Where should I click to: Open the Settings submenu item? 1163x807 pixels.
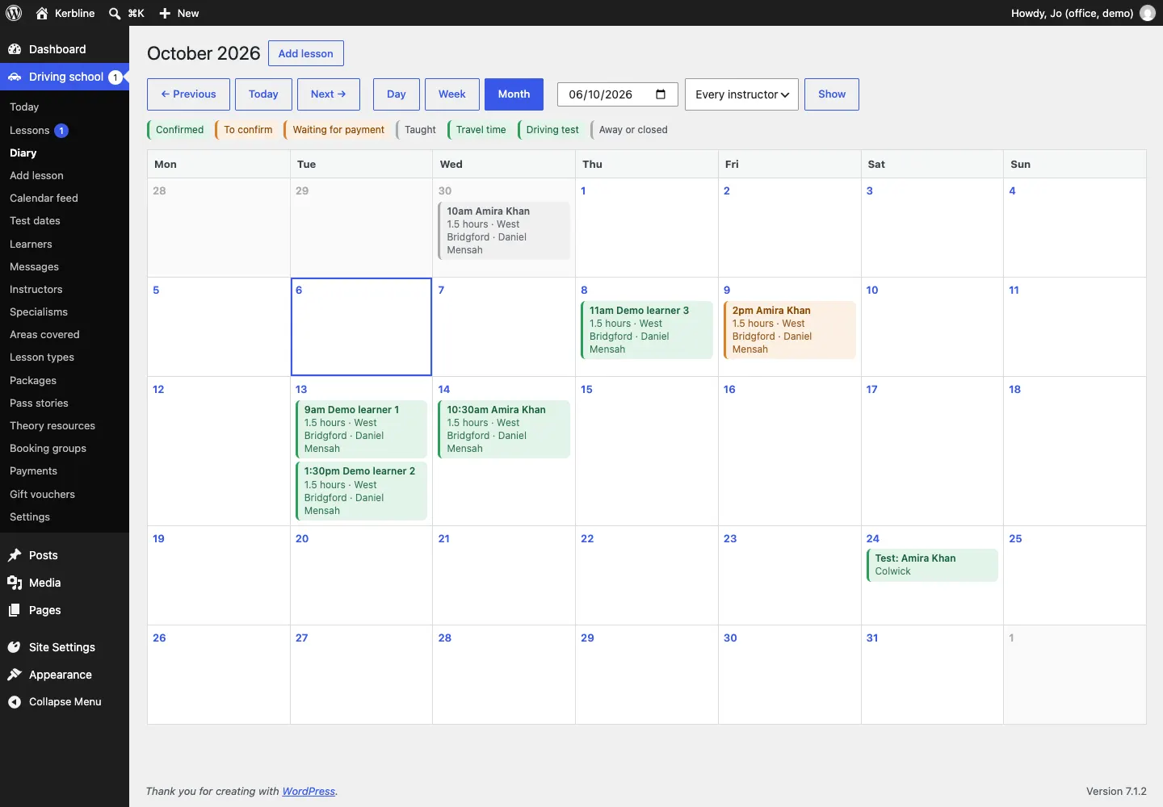click(30, 517)
